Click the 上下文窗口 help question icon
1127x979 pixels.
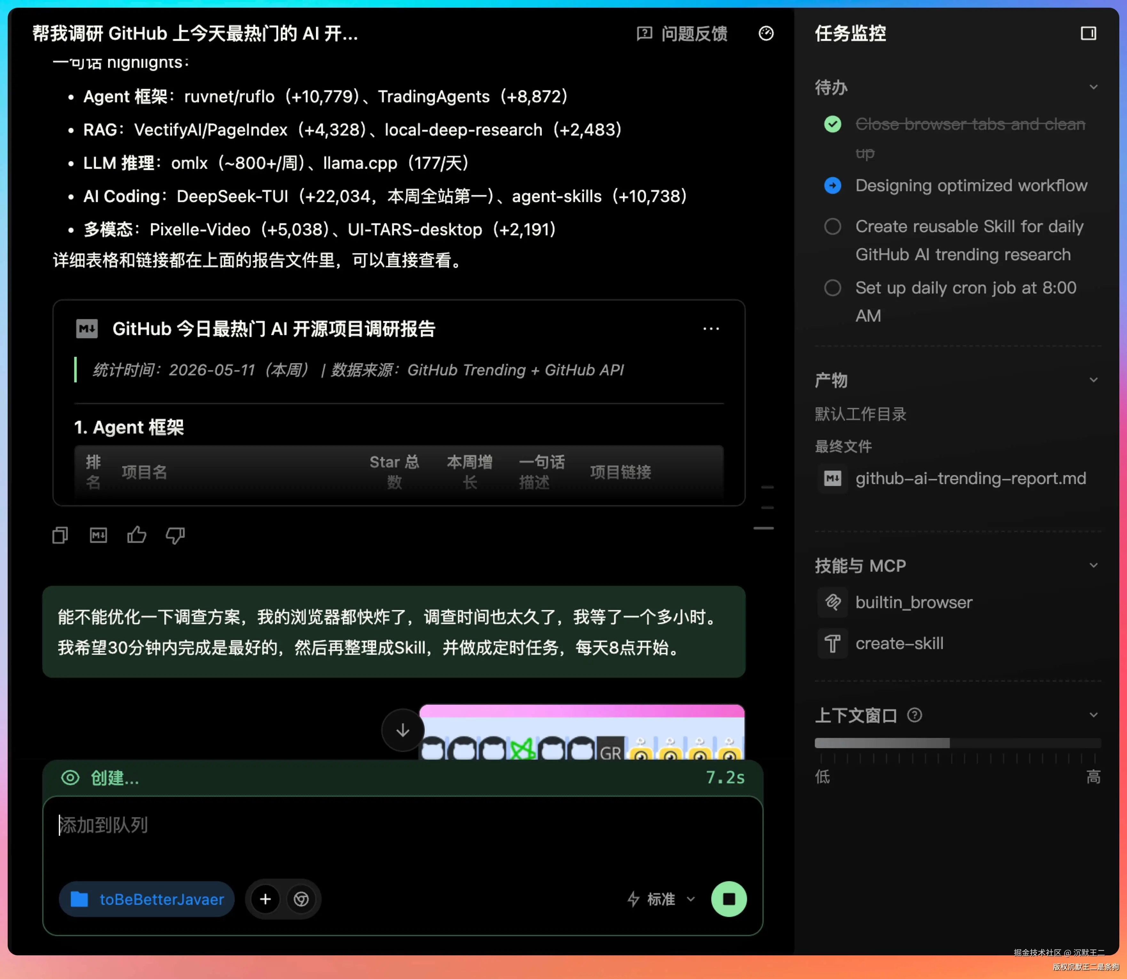point(914,715)
